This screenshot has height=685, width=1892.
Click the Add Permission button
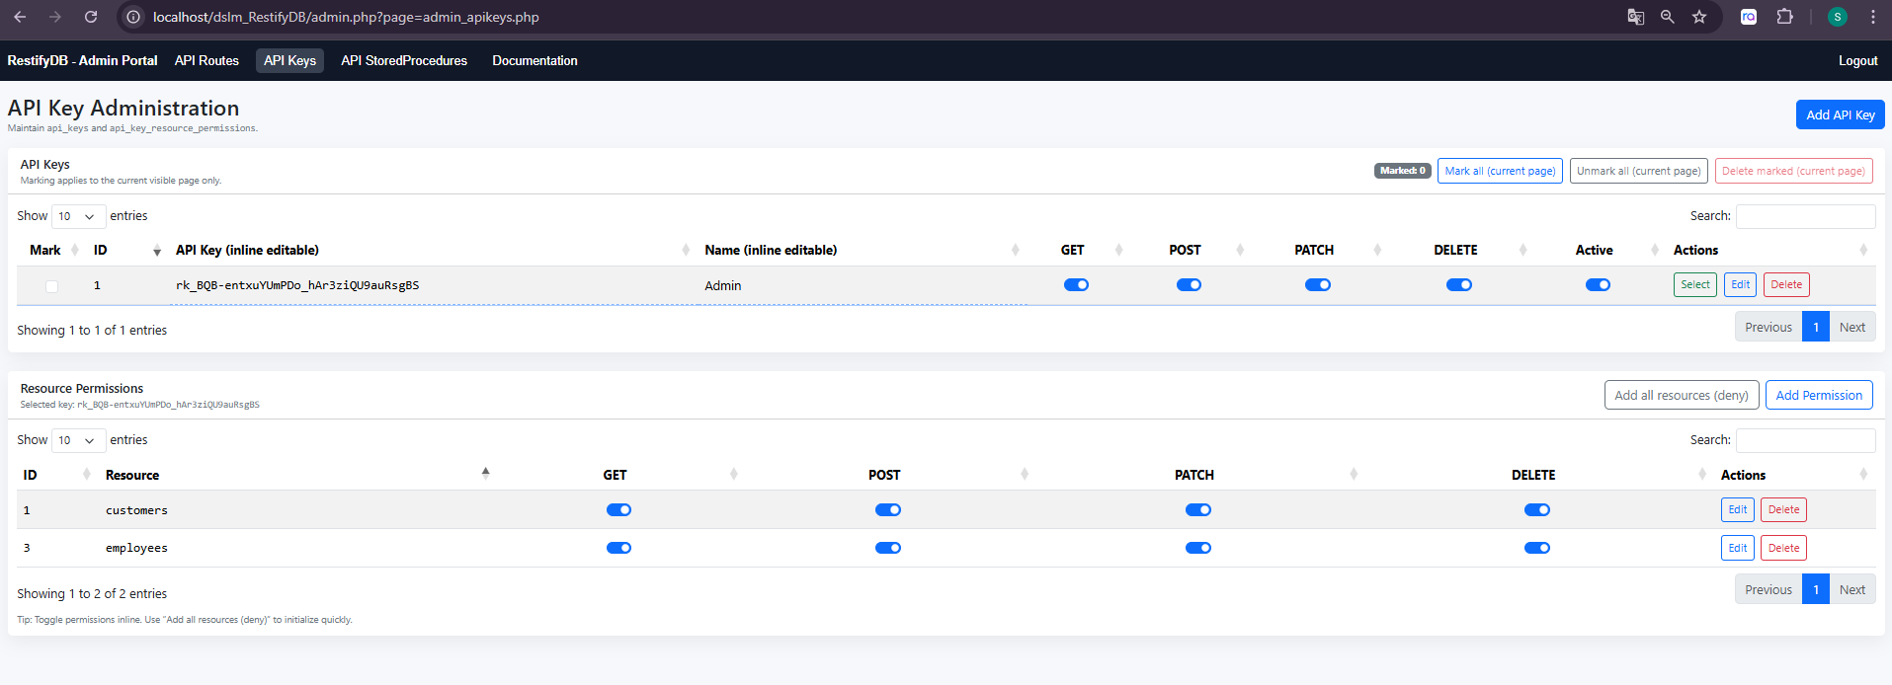1818,395
